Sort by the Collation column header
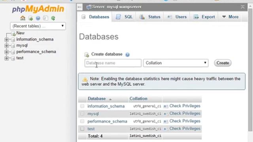253x142 pixels. point(138,99)
